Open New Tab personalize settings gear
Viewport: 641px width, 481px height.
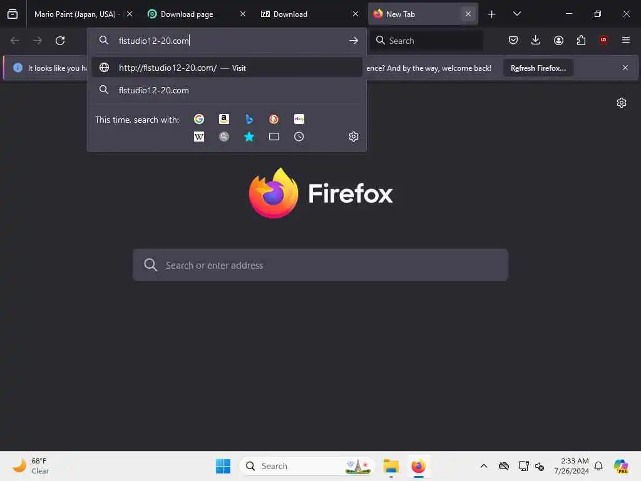(622, 103)
